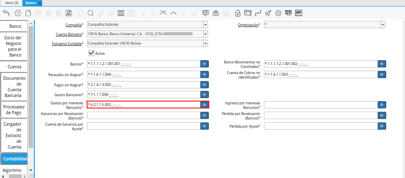405x178 pixels.
Task: Open account picker for Cuenta de Ganancia por Ajuste
Action: pos(204,126)
